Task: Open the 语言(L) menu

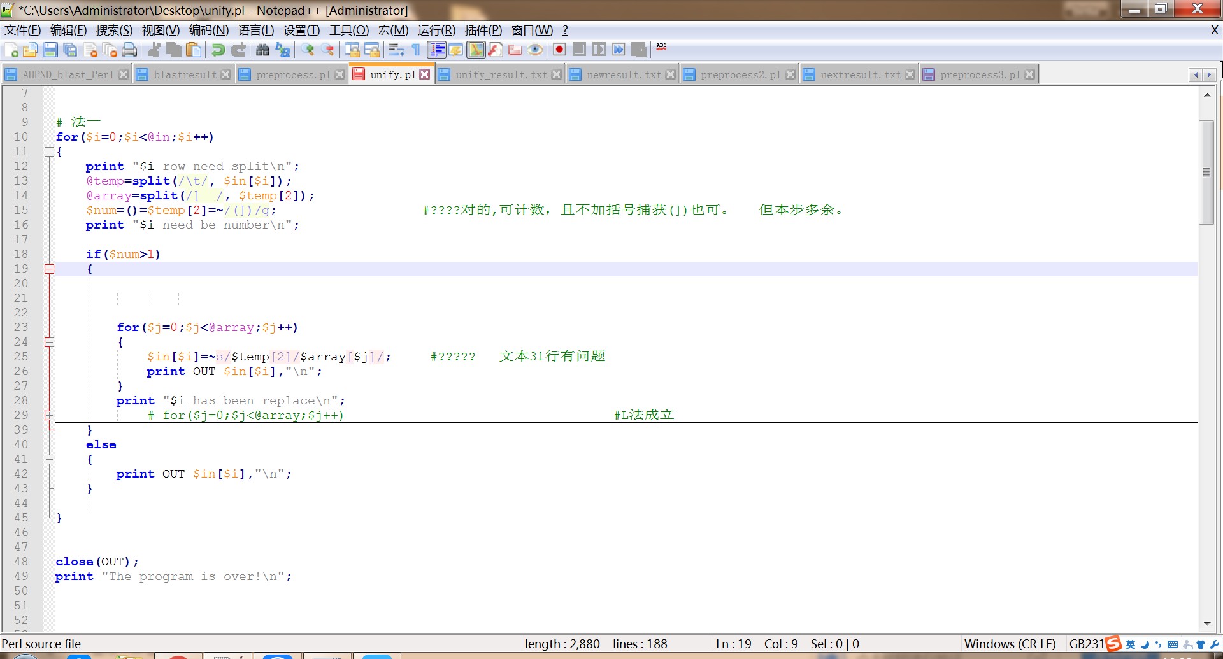Action: (255, 30)
